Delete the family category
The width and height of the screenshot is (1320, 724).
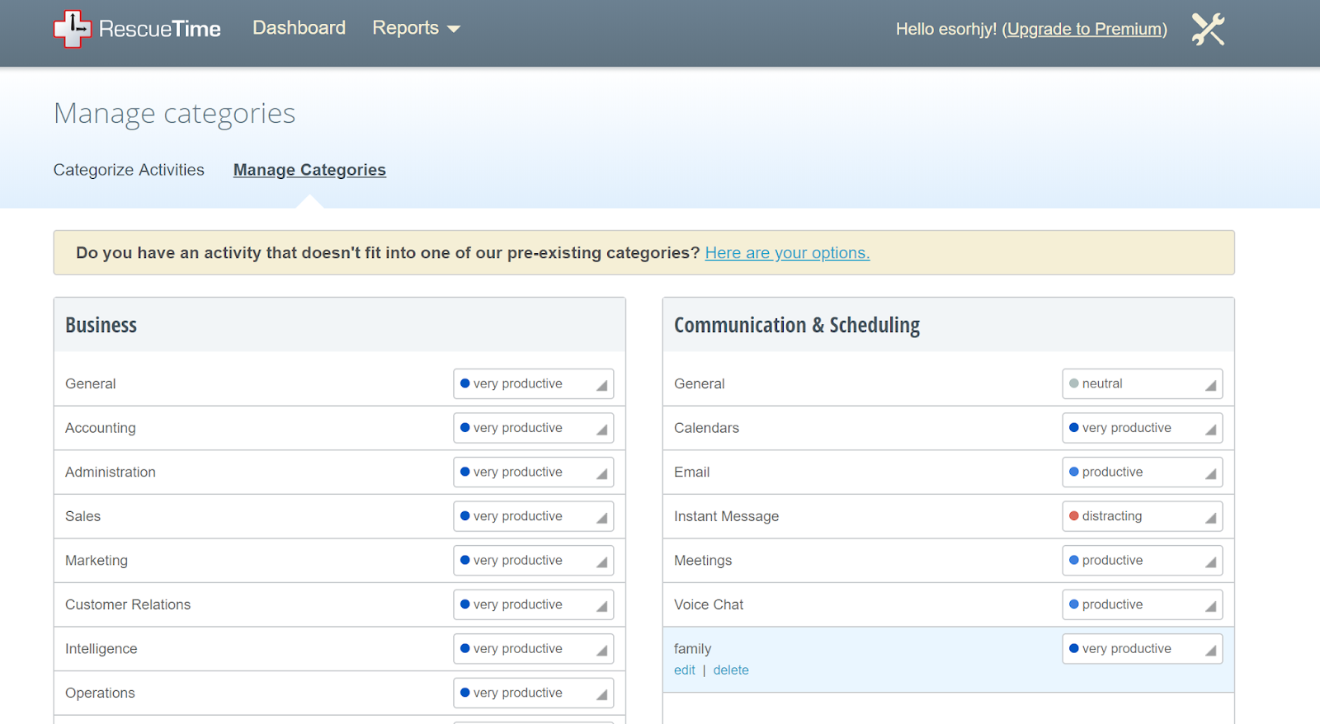tap(731, 670)
